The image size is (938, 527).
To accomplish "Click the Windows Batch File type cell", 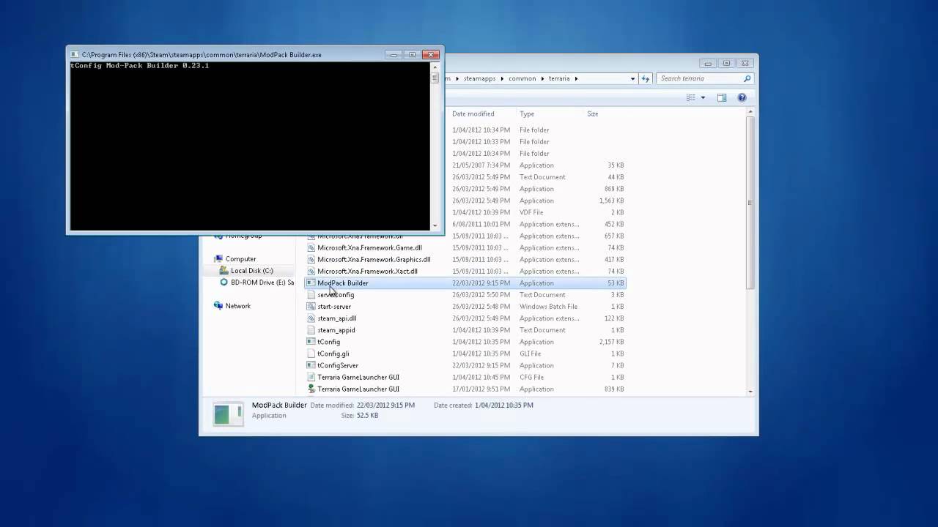I will click(548, 307).
